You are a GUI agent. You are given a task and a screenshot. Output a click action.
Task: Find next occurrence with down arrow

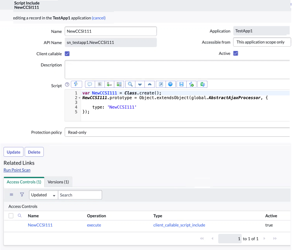140,84
